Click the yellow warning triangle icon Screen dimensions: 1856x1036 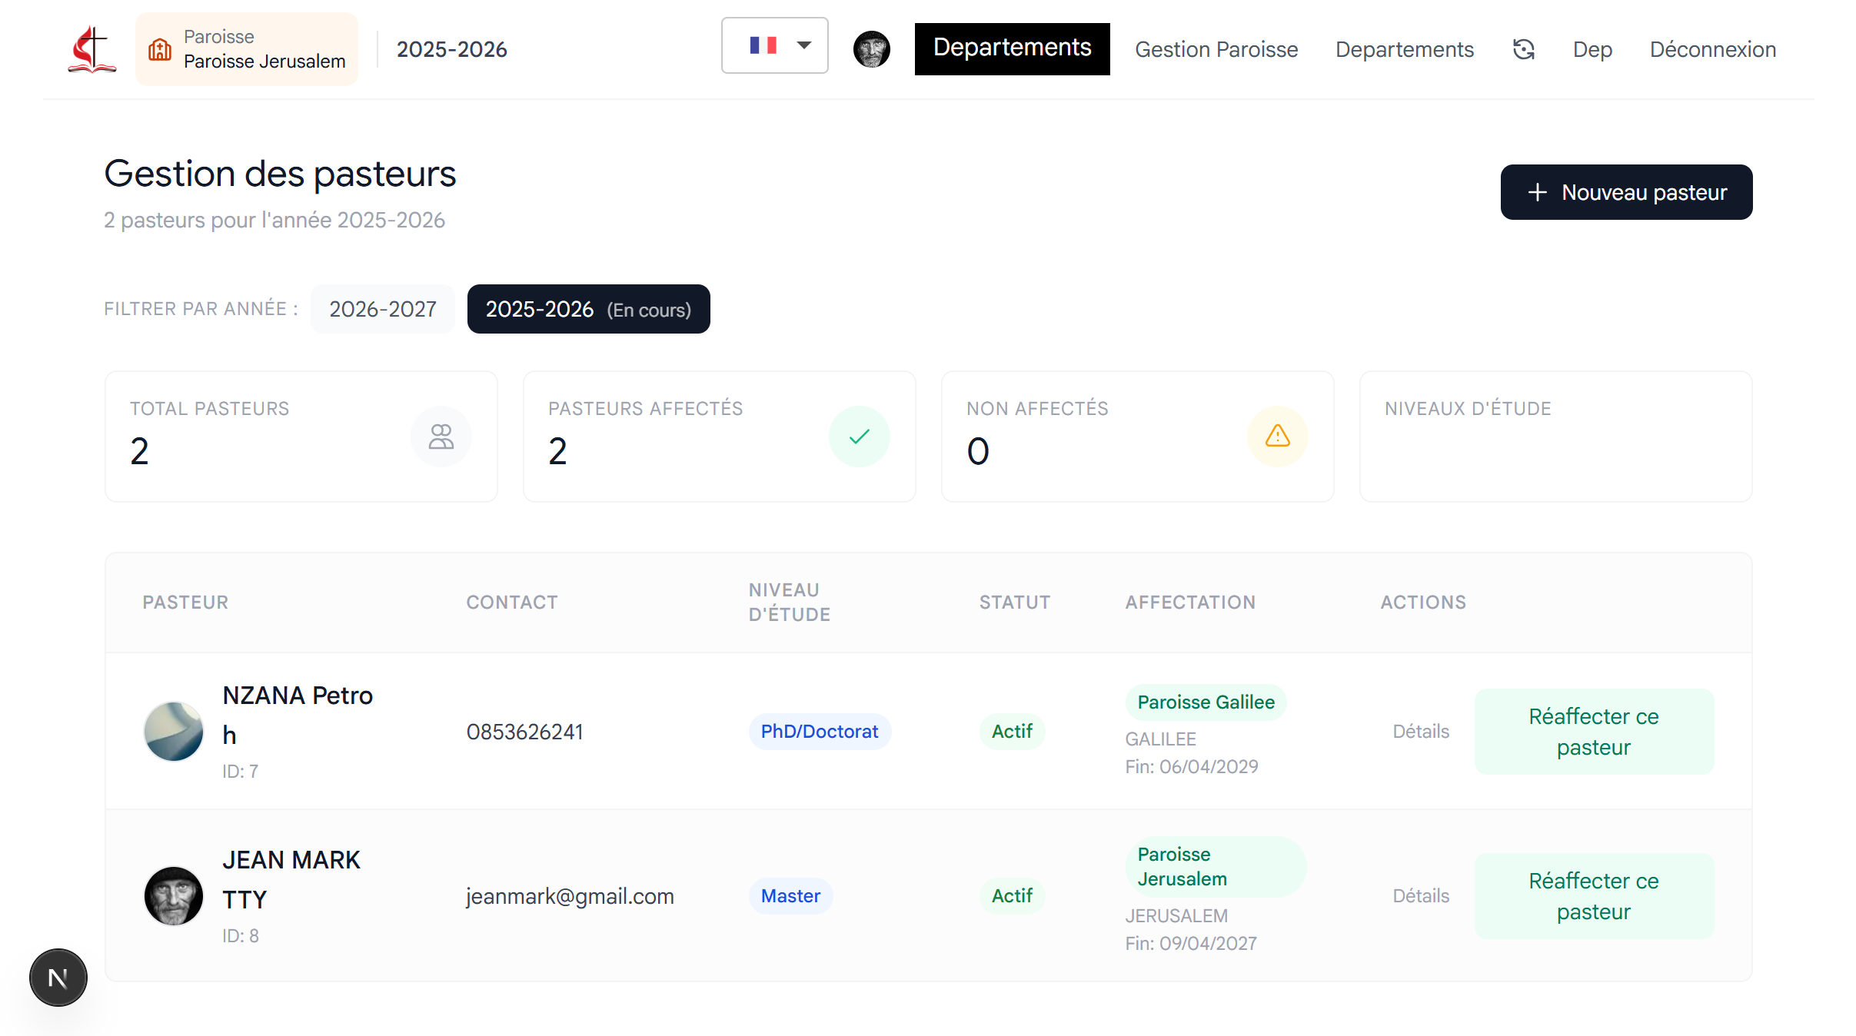(x=1277, y=437)
